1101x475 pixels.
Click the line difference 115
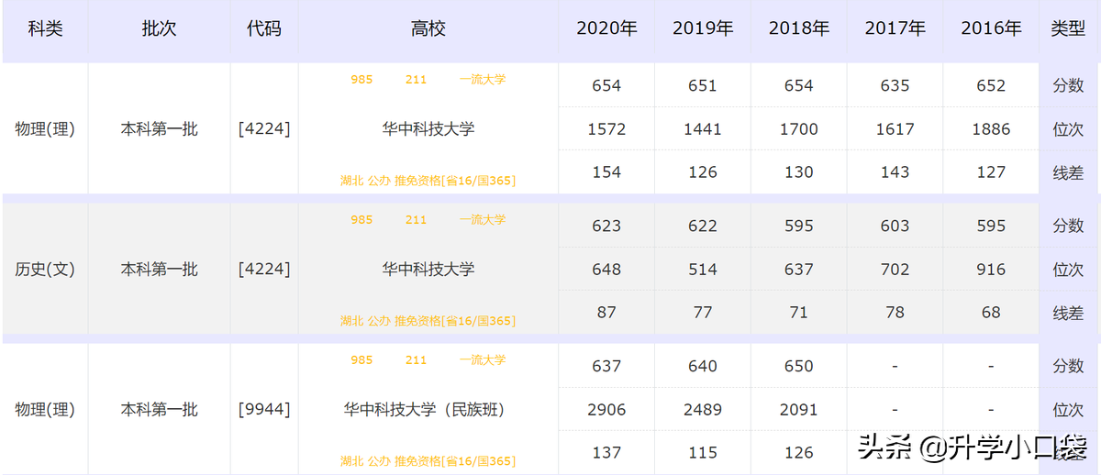703,453
